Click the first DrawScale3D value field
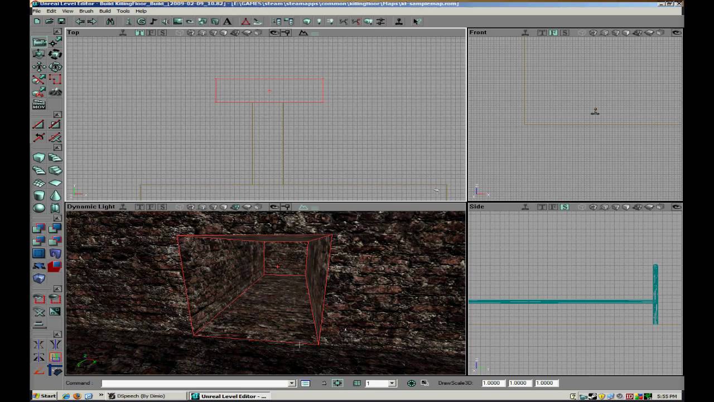This screenshot has width=714, height=402. click(x=493, y=383)
